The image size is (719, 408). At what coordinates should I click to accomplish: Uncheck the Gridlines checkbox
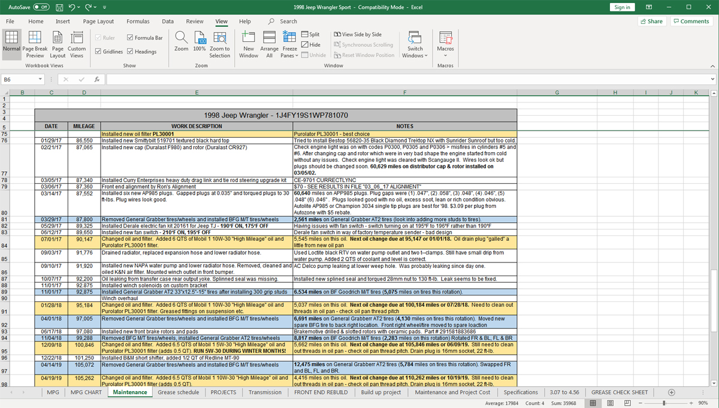98,52
